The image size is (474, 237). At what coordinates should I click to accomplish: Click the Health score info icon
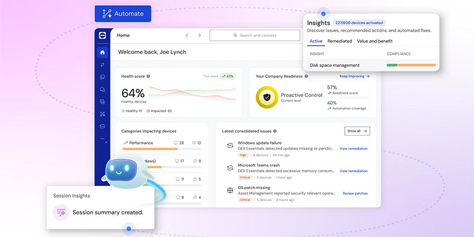click(x=148, y=76)
